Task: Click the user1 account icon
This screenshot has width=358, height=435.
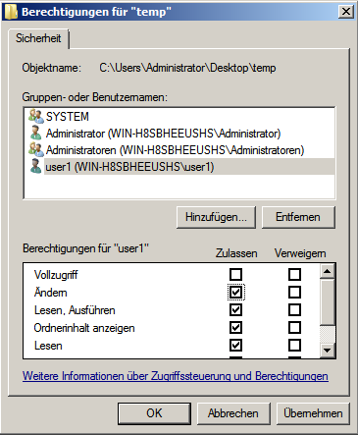Action: [x=35, y=166]
